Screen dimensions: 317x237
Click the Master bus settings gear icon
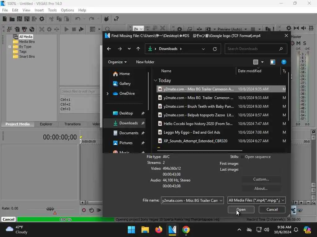pos(289,28)
